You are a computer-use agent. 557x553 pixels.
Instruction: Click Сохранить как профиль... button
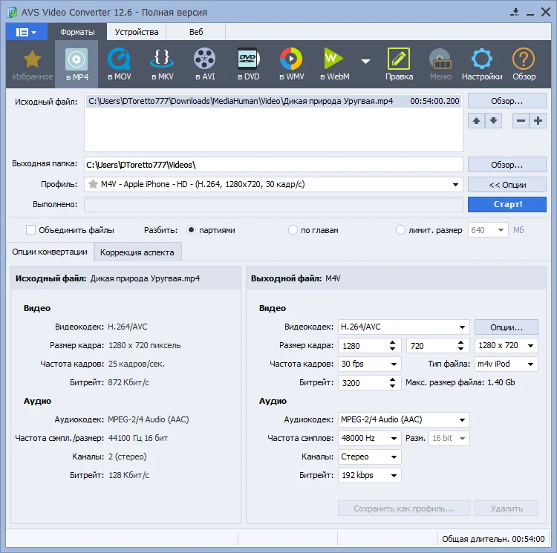[x=404, y=508]
